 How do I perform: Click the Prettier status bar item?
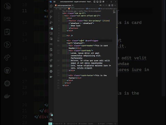tap(109, 124)
